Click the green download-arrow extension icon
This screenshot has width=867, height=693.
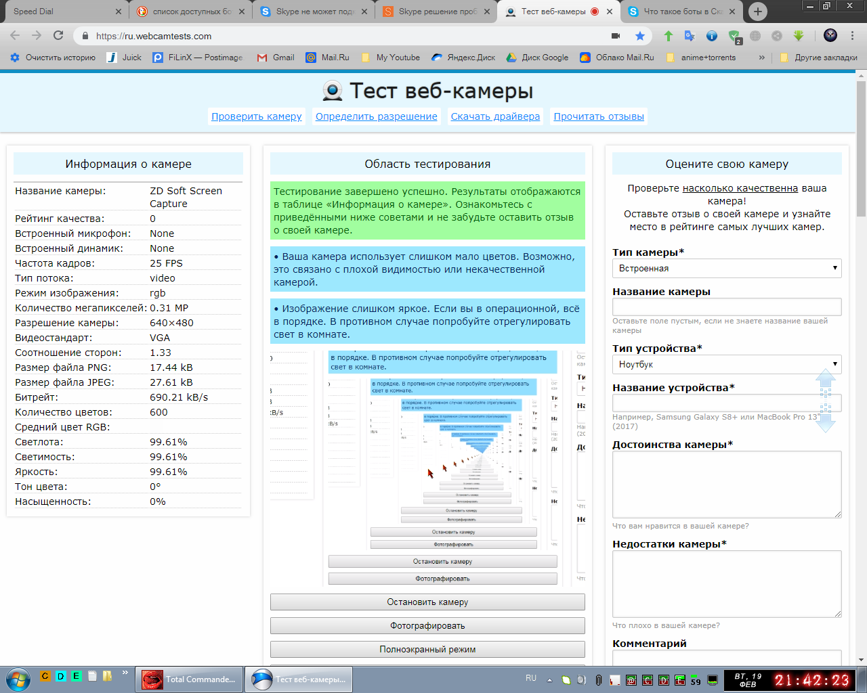point(799,36)
